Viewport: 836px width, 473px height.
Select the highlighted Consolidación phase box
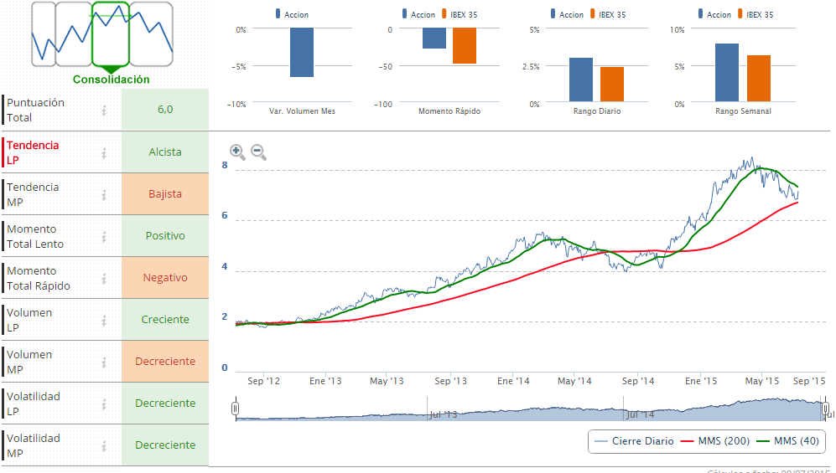pyautogui.click(x=111, y=34)
